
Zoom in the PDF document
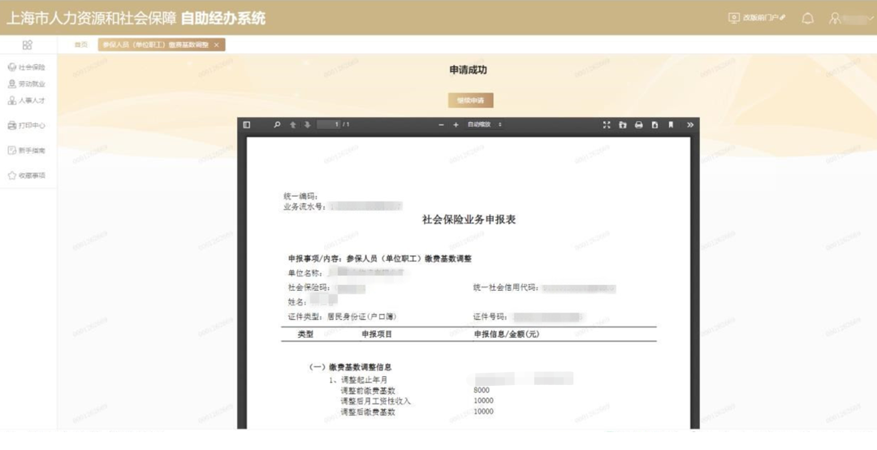(456, 125)
